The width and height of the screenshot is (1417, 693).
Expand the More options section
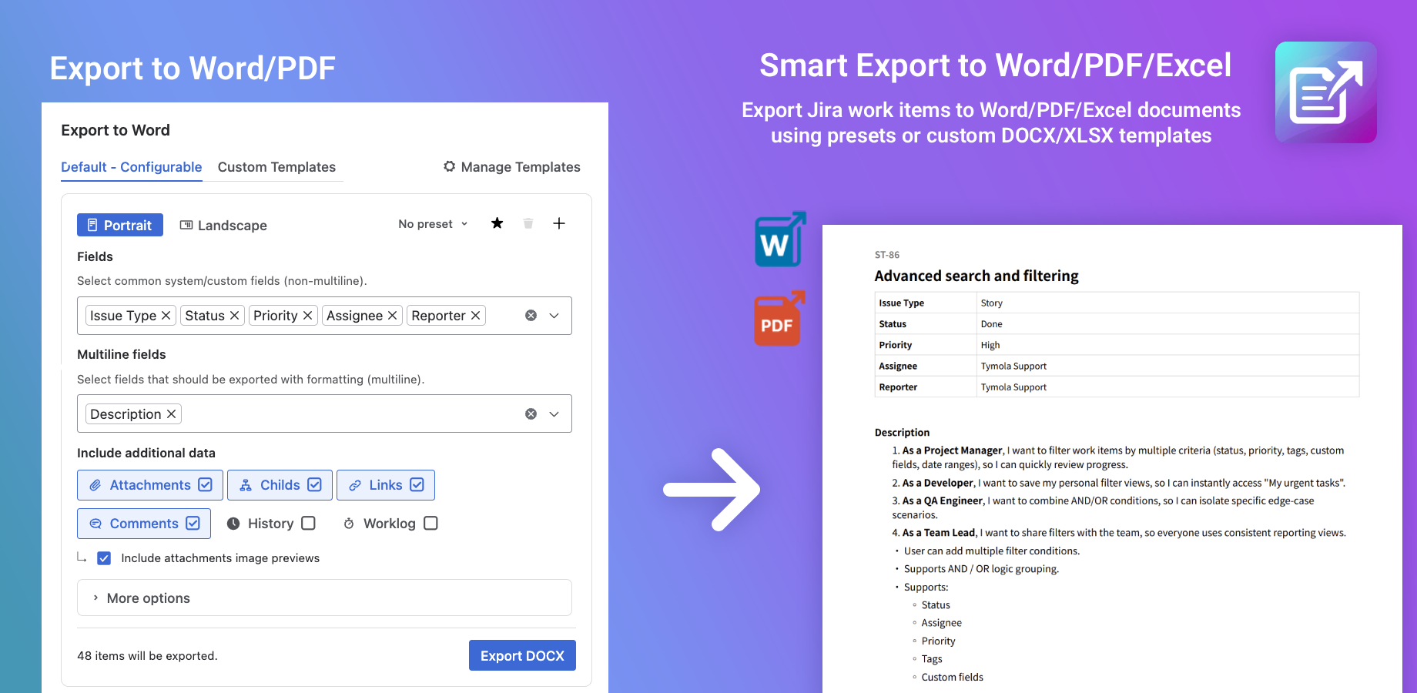coord(324,598)
